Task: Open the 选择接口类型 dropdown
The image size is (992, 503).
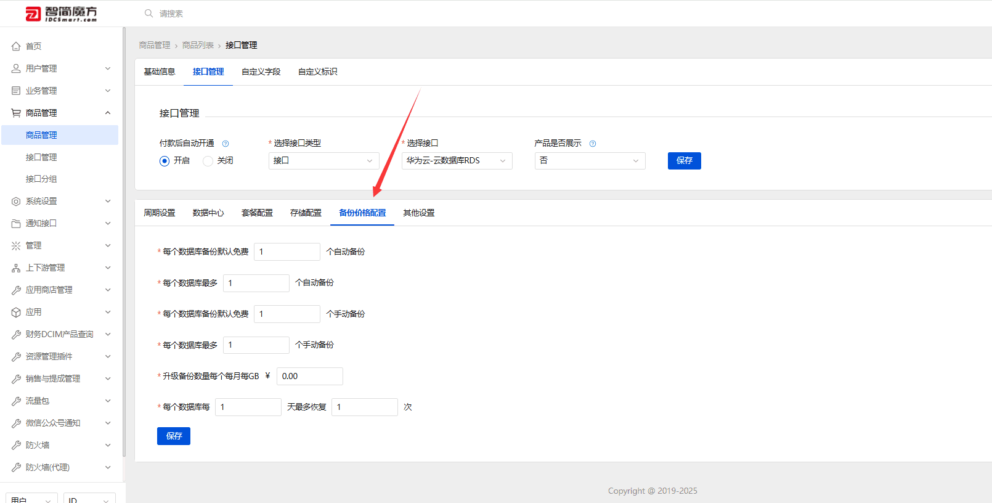Action: pos(324,161)
